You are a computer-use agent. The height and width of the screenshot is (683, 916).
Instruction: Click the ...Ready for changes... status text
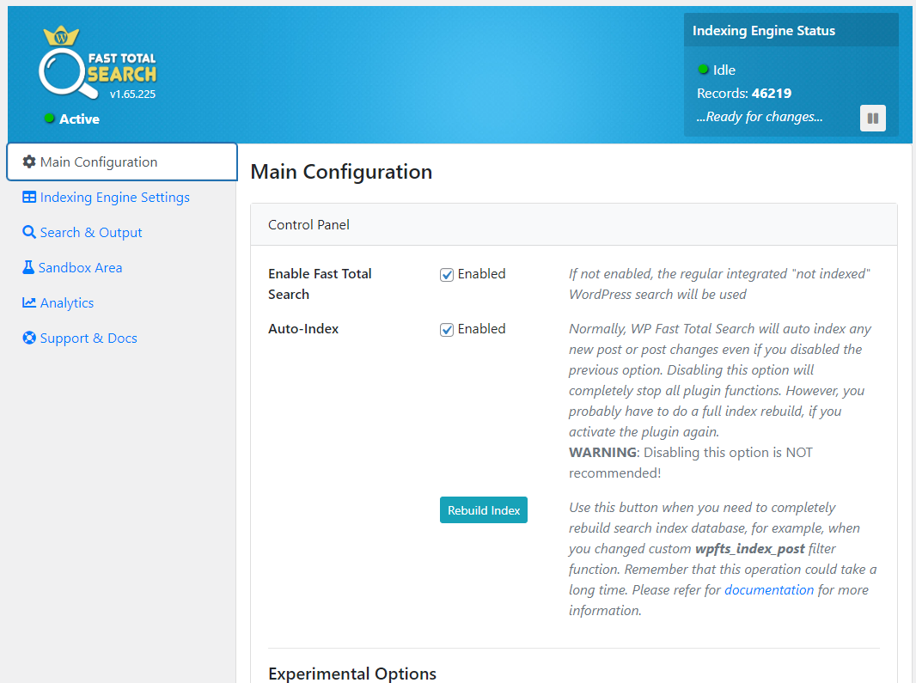click(760, 117)
